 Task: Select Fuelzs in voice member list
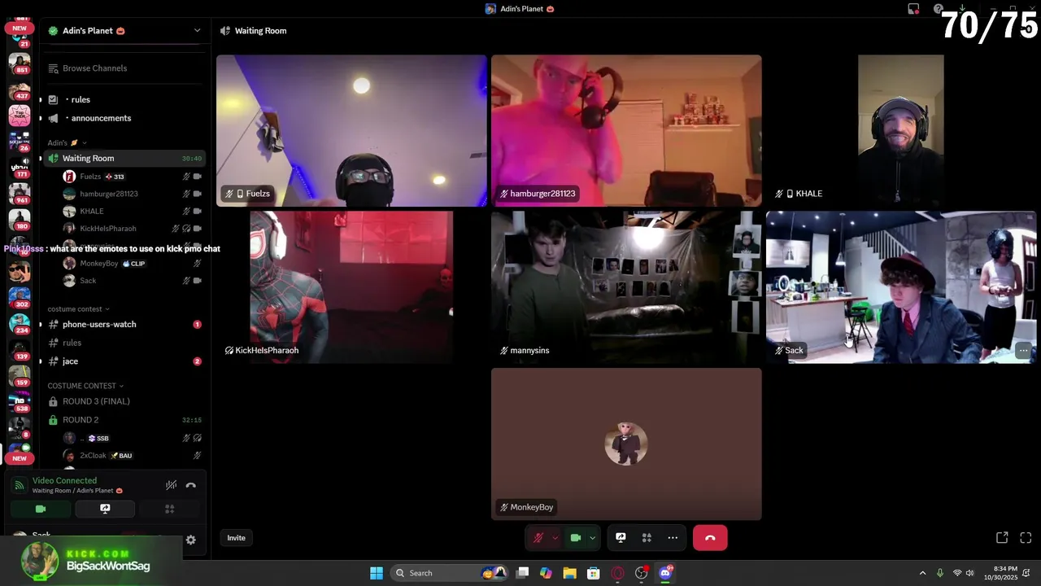click(x=132, y=177)
